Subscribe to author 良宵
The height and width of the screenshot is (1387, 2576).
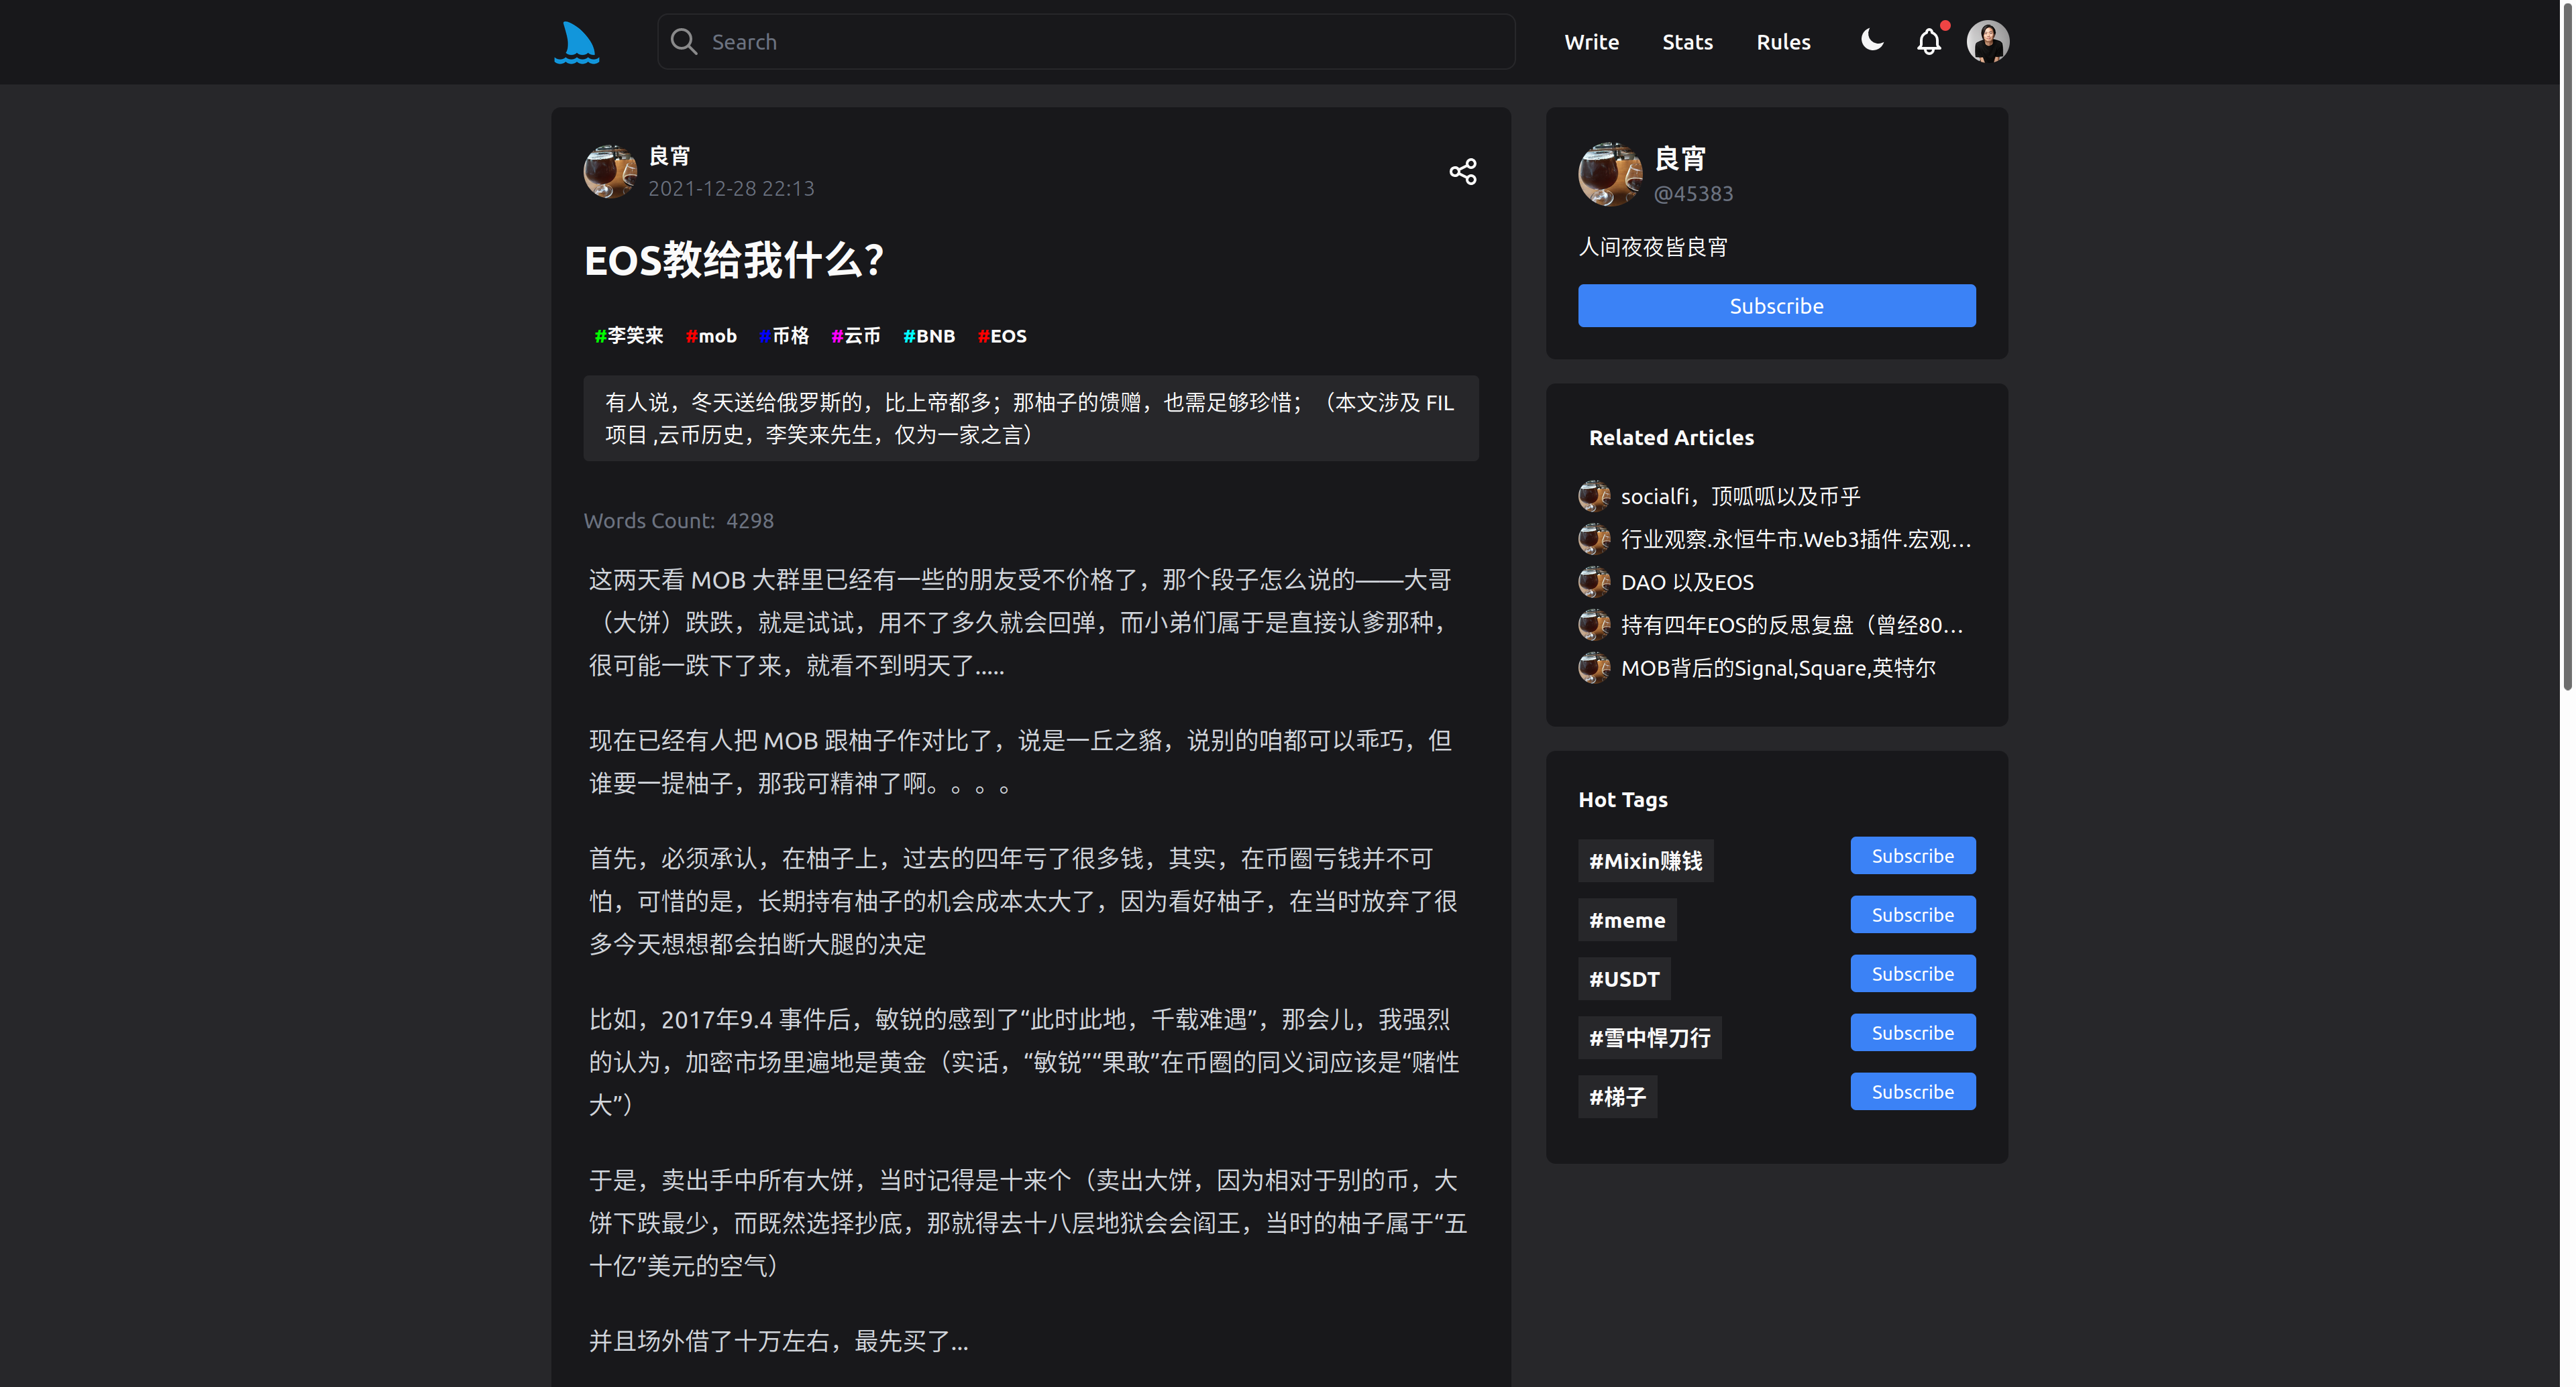tap(1776, 306)
